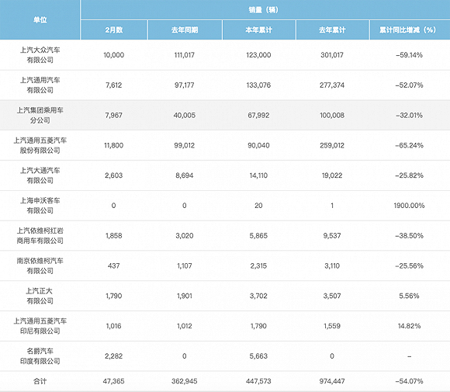Click the total value 447,573
450x392 pixels.
tap(258, 381)
